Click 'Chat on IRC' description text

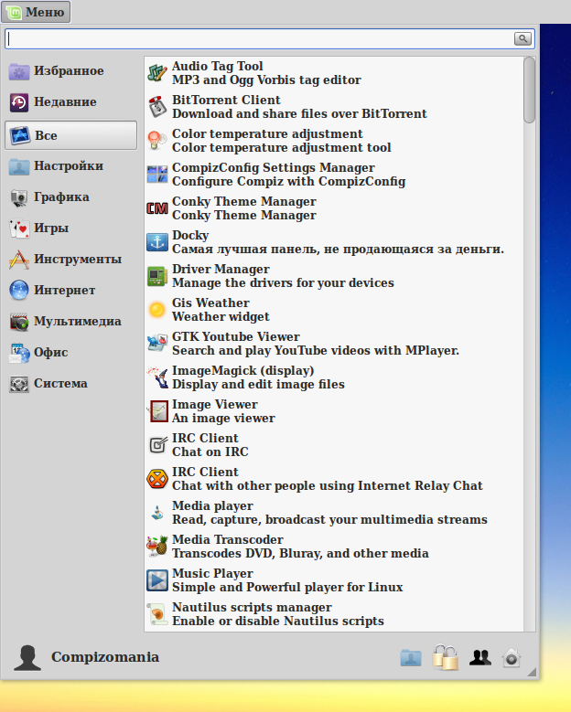[210, 452]
